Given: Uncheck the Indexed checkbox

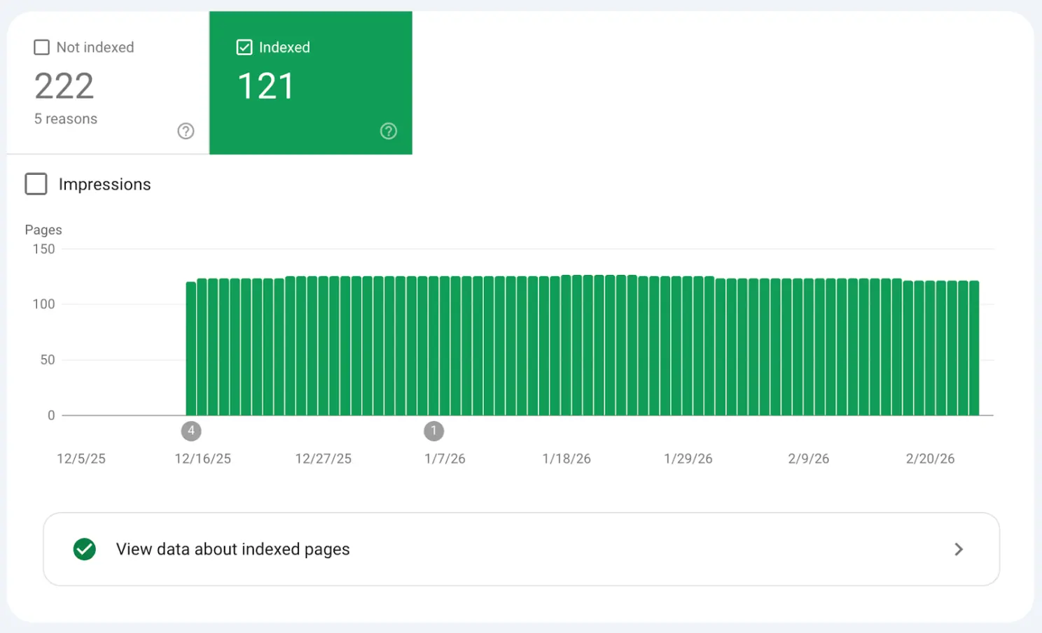Looking at the screenshot, I should [x=244, y=47].
